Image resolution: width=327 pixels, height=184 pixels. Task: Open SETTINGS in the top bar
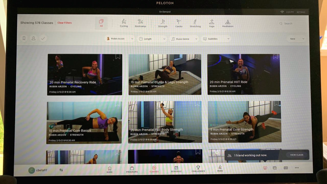(301, 12)
